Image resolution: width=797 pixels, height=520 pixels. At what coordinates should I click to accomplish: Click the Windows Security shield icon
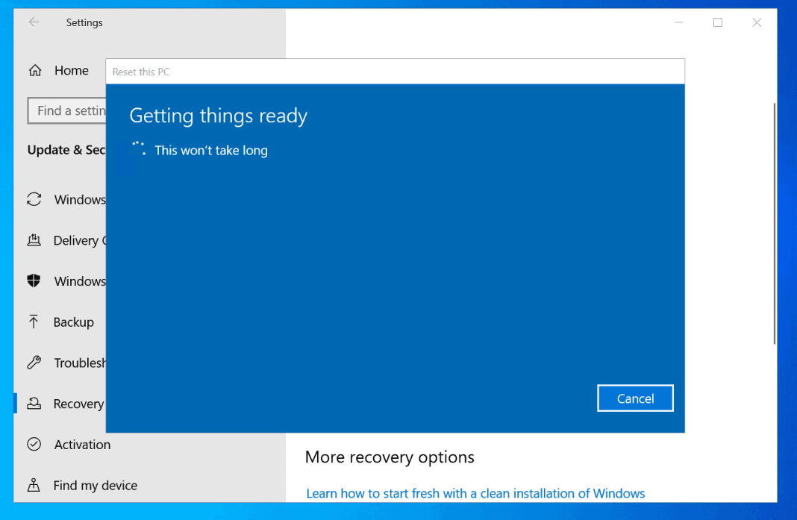(34, 281)
